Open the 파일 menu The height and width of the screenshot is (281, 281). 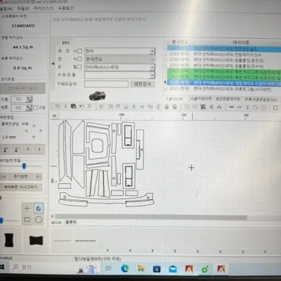click(x=23, y=8)
